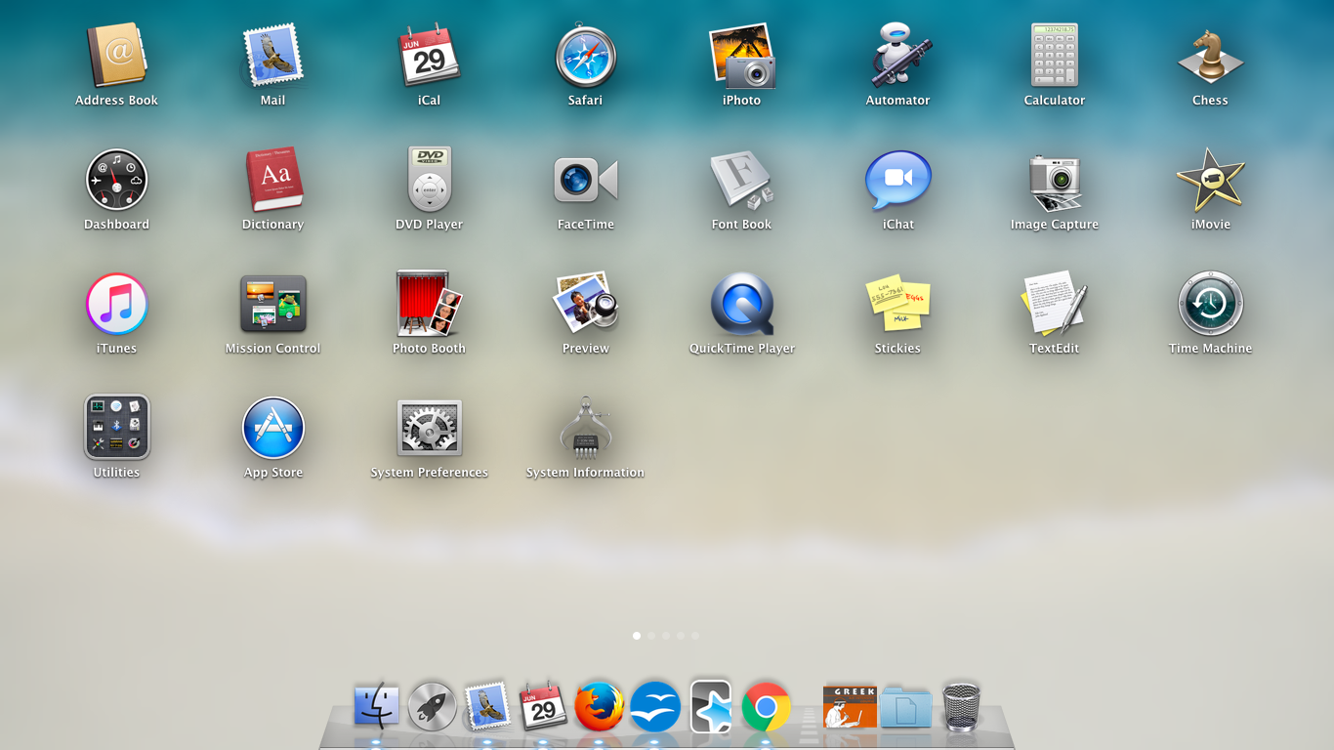Screen dimensions: 1334x750
Task: Start the Chess game
Action: click(1210, 56)
